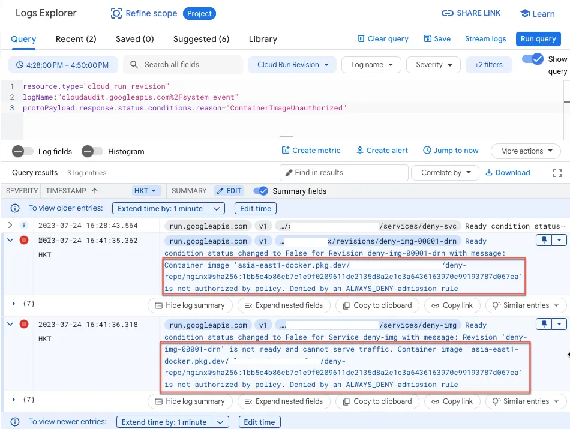Viewport: 570px width, 429px height.
Task: Click the Create alert bell icon
Action: pos(360,150)
